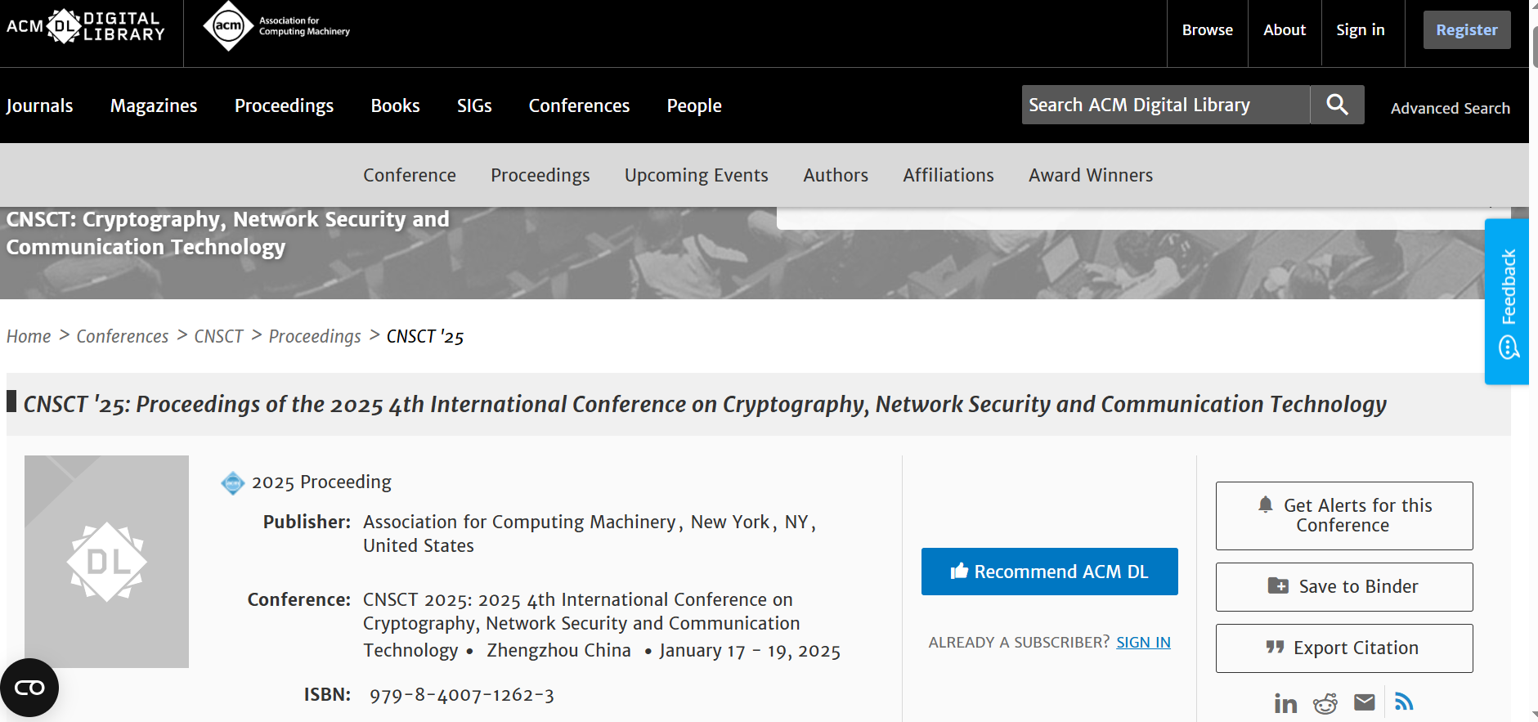The image size is (1538, 722).
Task: Open Sign in in the top bar
Action: pos(1360,30)
